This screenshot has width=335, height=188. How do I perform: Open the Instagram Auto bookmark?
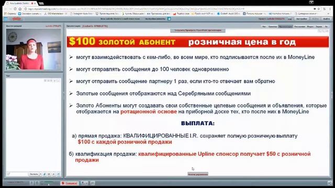(x=82, y=14)
